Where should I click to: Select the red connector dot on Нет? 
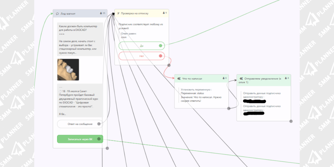(161, 56)
